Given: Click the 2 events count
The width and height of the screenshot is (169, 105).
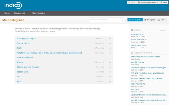Looking at the screenshot, I should point(100,76).
